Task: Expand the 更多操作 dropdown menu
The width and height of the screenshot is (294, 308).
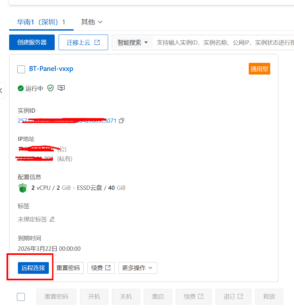Action: (137, 268)
